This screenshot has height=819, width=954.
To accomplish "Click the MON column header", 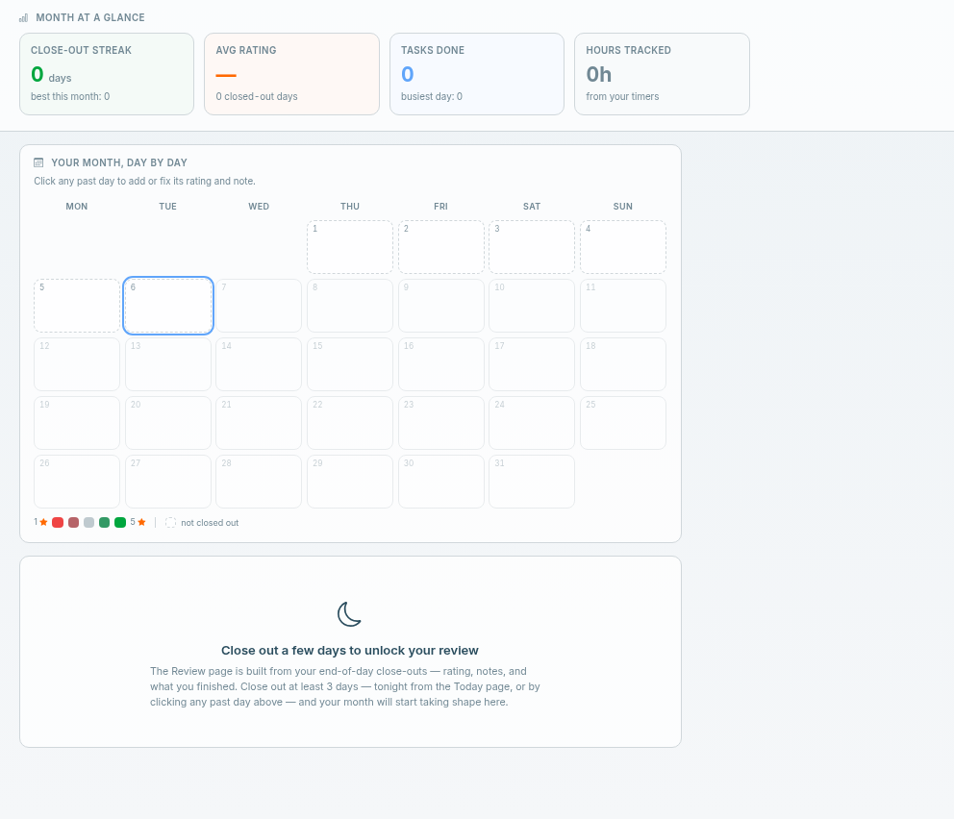I will click(x=77, y=206).
